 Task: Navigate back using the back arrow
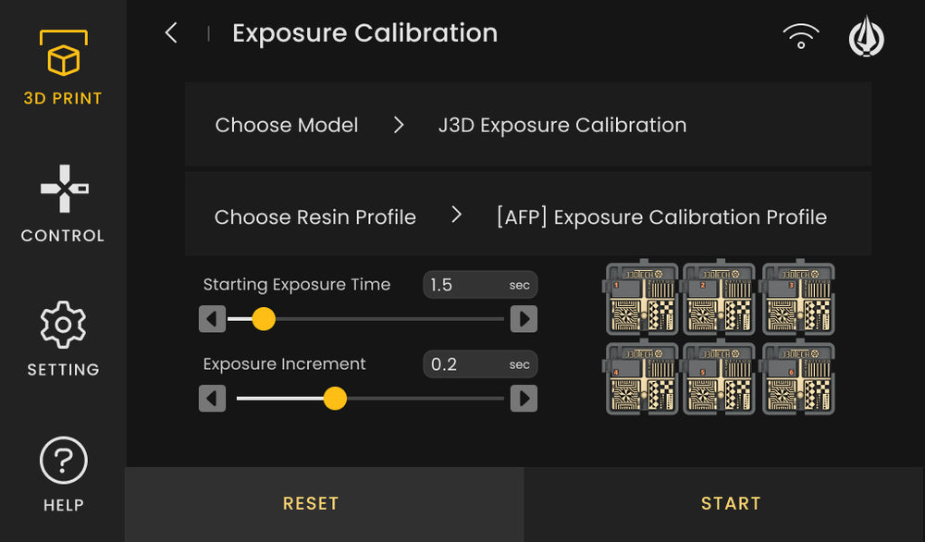click(170, 32)
